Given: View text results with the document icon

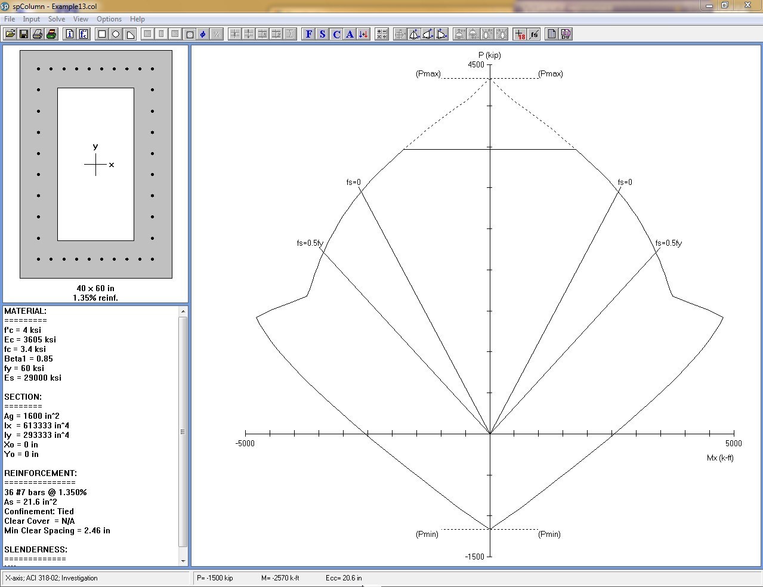Looking at the screenshot, I should (552, 34).
